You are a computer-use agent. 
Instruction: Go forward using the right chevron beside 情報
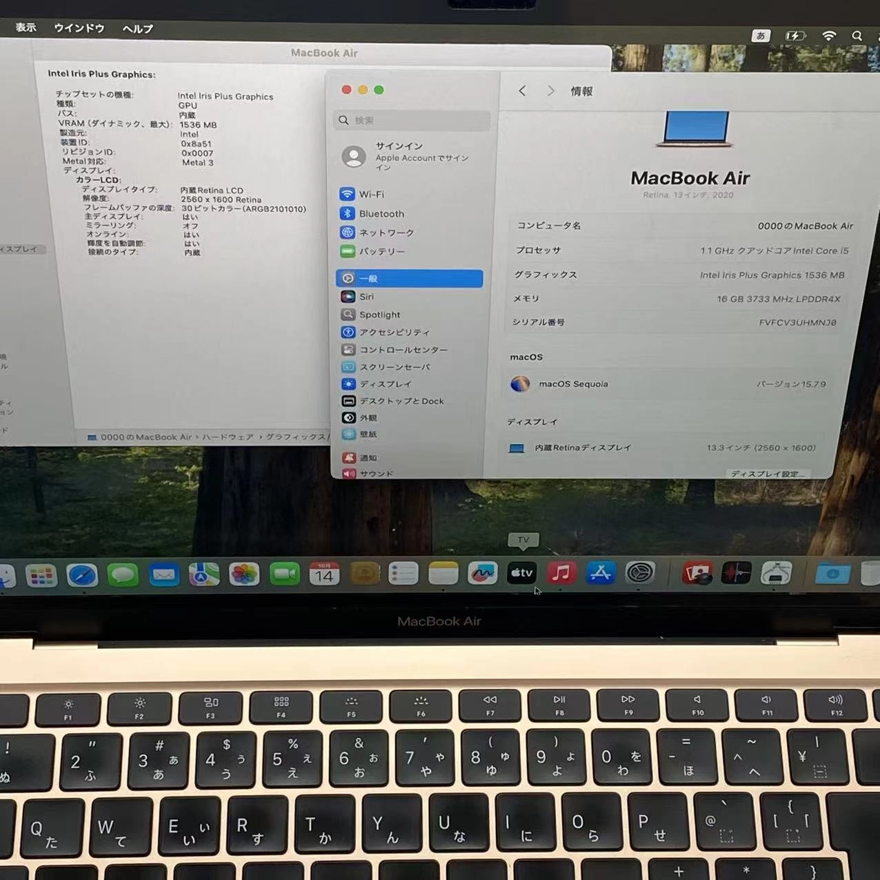pos(550,91)
